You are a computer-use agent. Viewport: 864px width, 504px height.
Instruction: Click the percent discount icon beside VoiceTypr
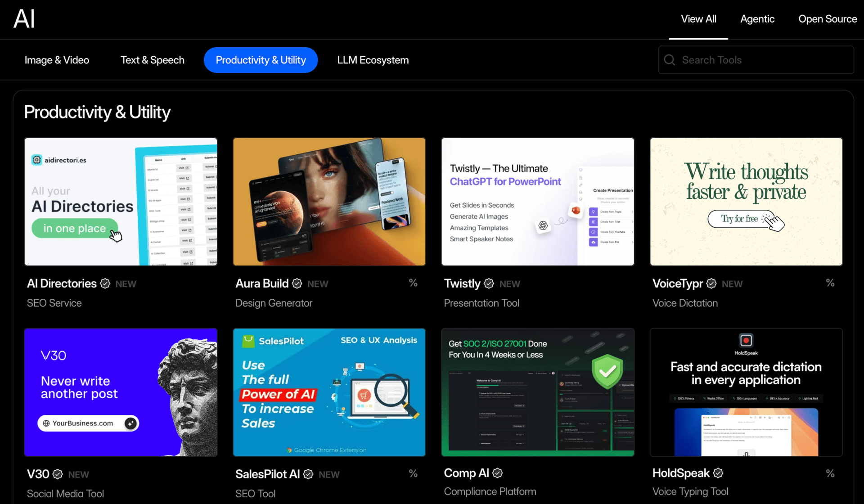[x=830, y=283]
